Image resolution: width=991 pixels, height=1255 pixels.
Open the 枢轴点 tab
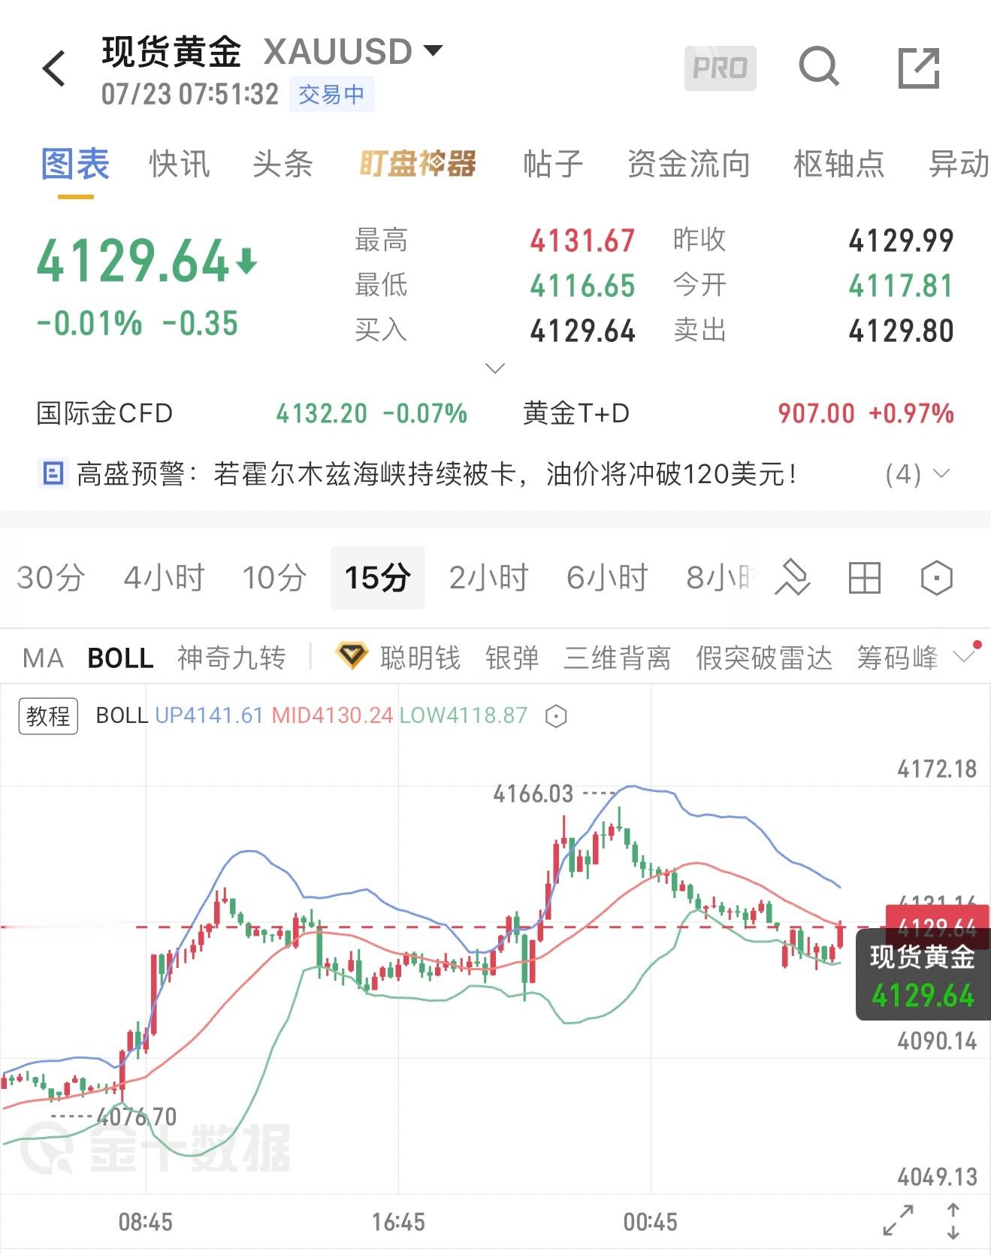click(839, 164)
